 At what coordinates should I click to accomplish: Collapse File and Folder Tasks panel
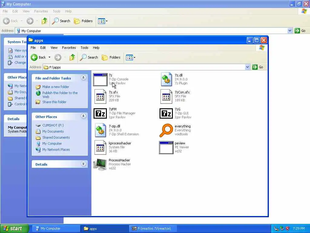[x=83, y=78]
